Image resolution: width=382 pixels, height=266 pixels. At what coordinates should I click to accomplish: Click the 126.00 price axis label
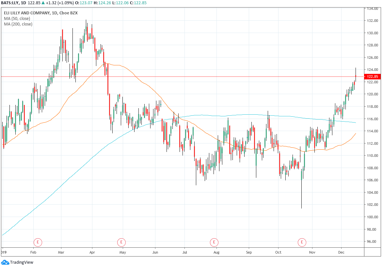(373, 58)
